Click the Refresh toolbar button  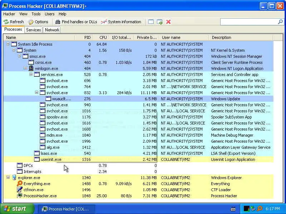coord(14,22)
